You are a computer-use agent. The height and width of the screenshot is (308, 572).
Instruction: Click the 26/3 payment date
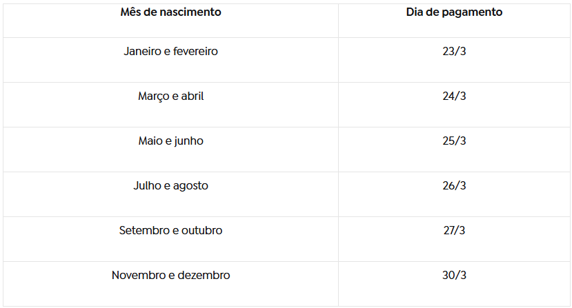click(x=454, y=186)
